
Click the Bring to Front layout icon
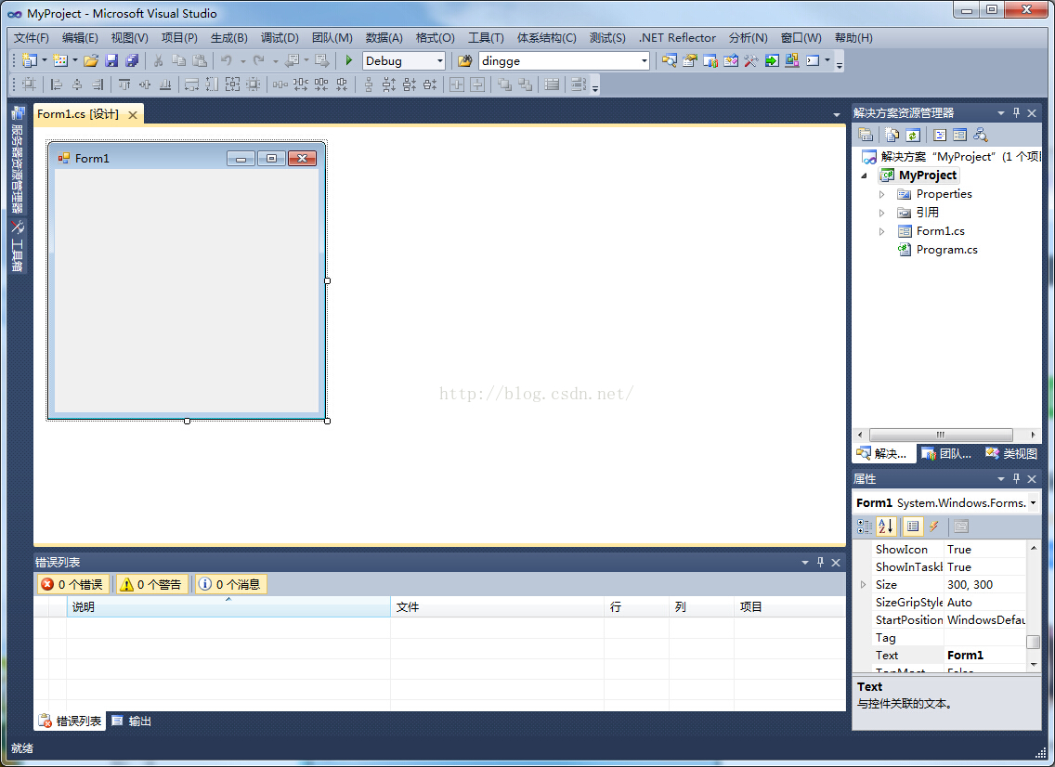(x=504, y=84)
